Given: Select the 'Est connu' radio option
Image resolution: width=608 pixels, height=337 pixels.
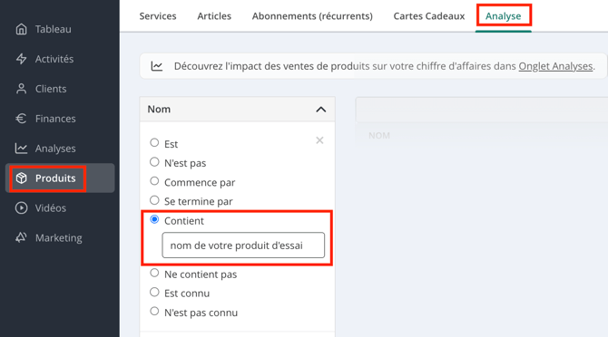Looking at the screenshot, I should tap(154, 292).
